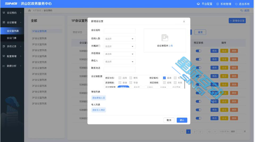Check 手动 for 资源释放
Screen dimensions: 255x142
[131, 83]
